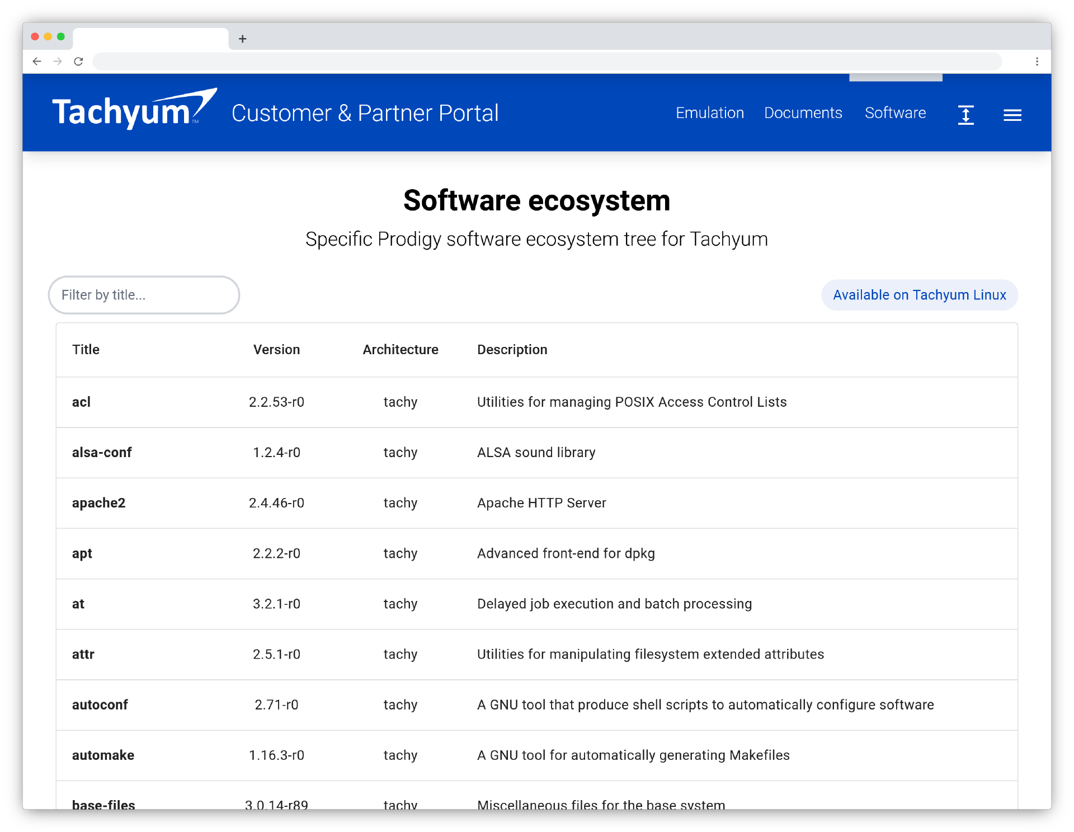Viewport: 1074px width, 832px height.
Task: Select the Software menu item
Action: (895, 113)
